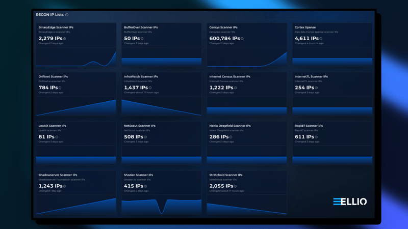
Task: Click the info icon beside RECON IP Lists
Action: (67, 15)
